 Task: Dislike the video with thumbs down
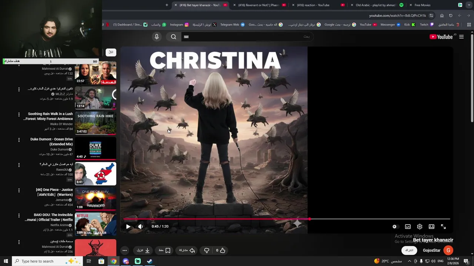207,250
